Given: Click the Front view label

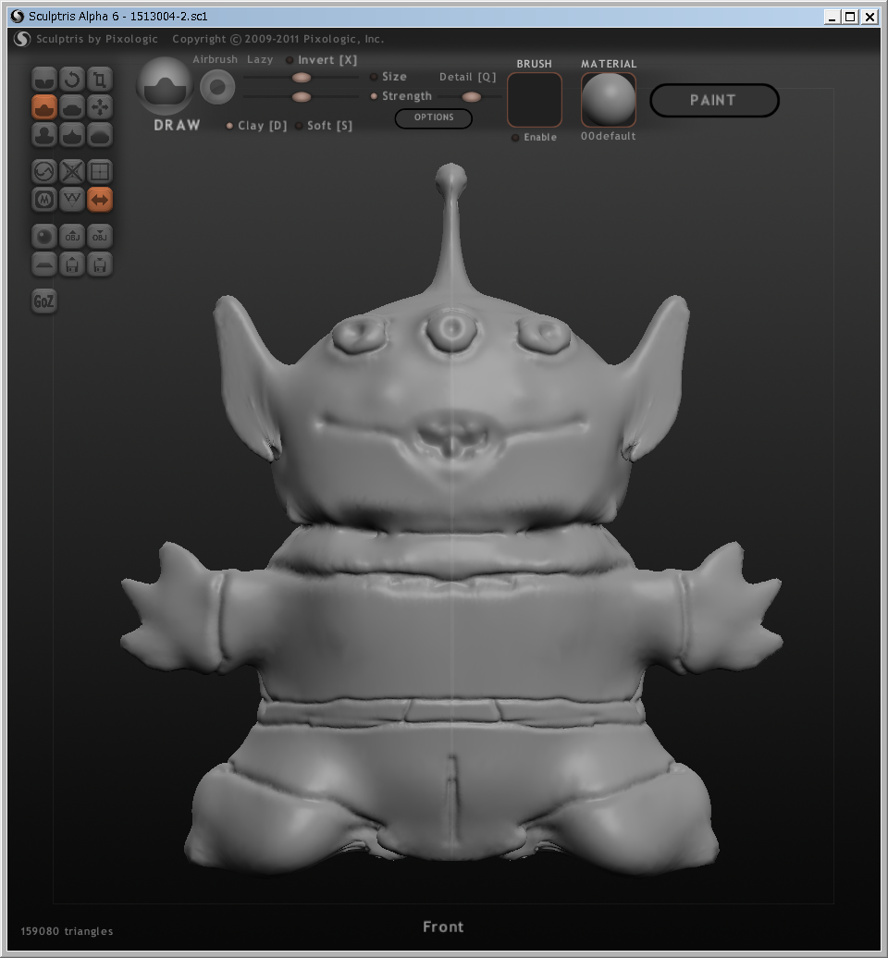Looking at the screenshot, I should pos(443,927).
